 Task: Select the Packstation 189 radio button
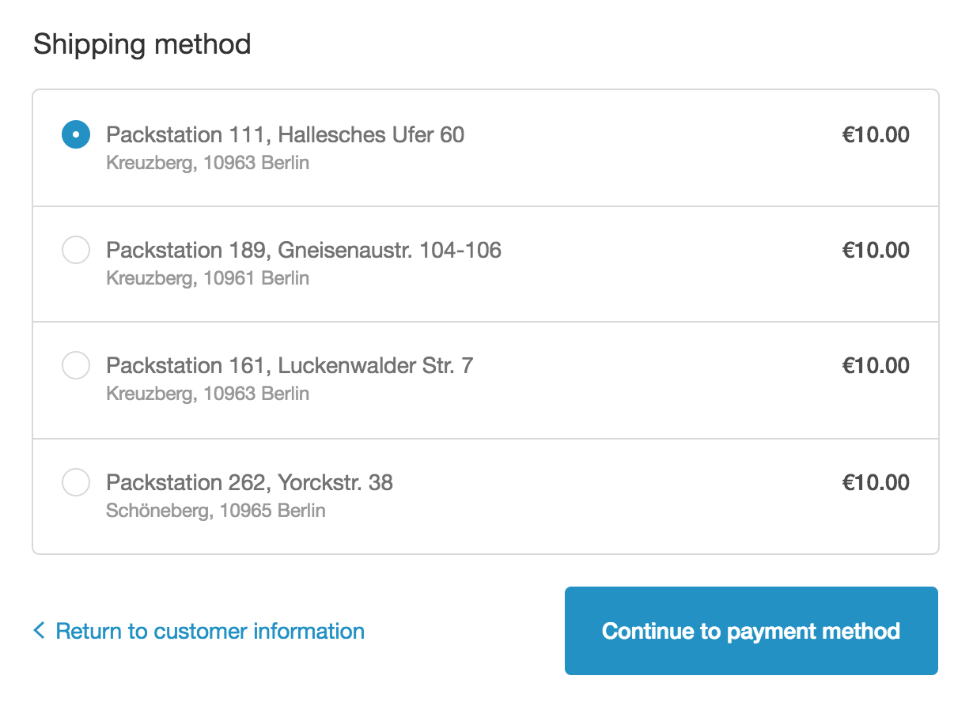pyautogui.click(x=76, y=251)
